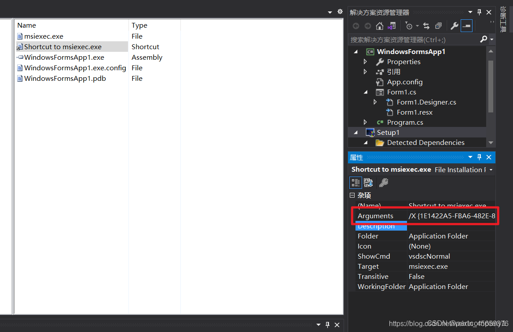Select the Detected Dependencies folder

[425, 143]
